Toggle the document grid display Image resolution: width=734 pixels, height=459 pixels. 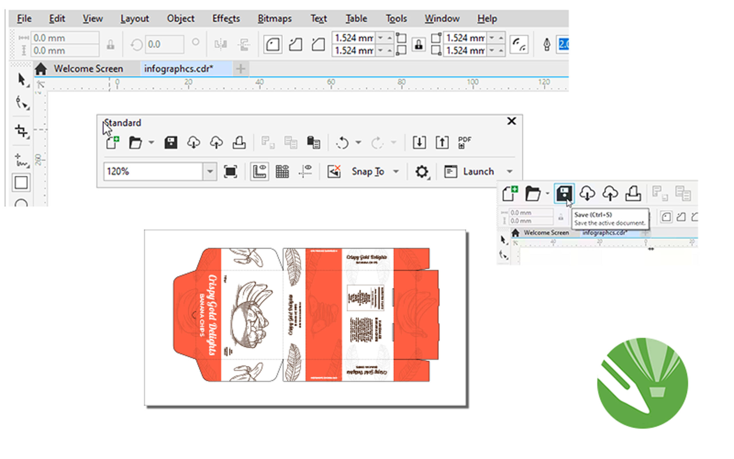(x=282, y=172)
